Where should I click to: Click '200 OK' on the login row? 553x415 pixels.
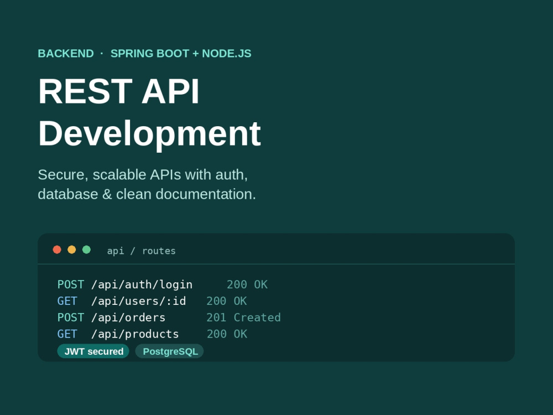click(247, 284)
